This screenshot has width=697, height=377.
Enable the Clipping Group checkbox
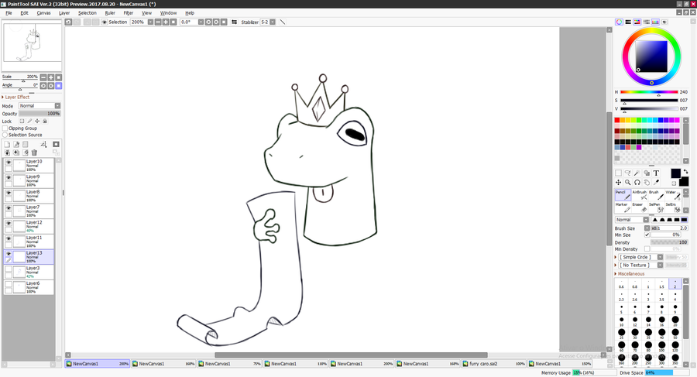coord(5,128)
